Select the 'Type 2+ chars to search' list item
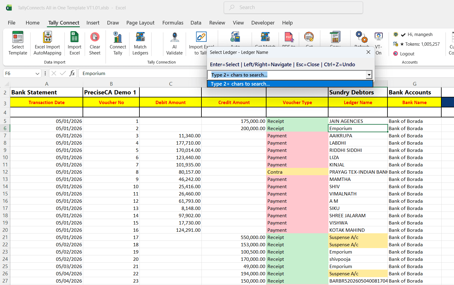 click(290, 84)
